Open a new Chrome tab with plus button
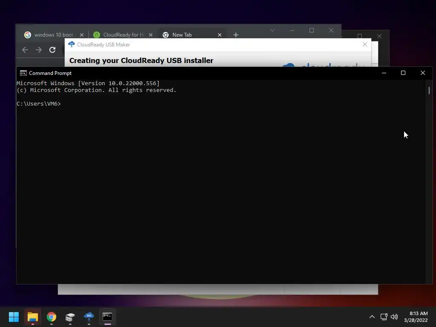436x327 pixels. (236, 35)
